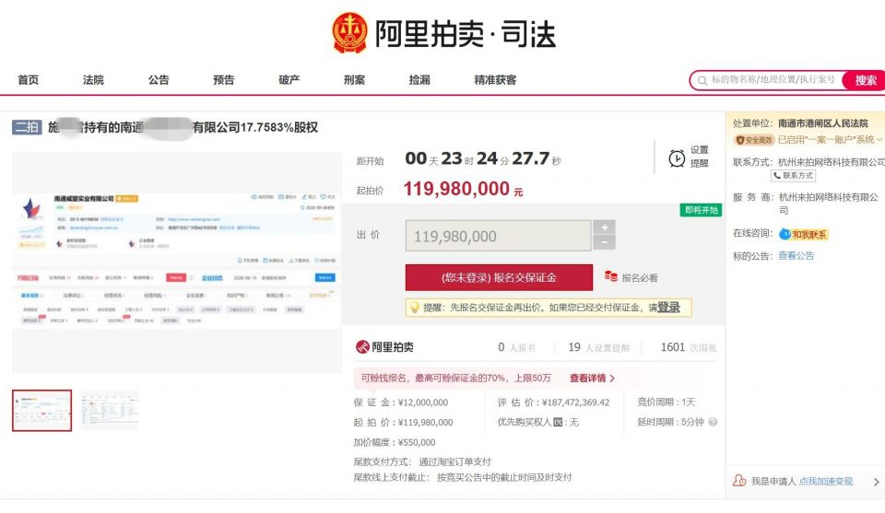This screenshot has height=513, width=885.
Task: Select the second preview thumbnail
Action: [x=109, y=411]
